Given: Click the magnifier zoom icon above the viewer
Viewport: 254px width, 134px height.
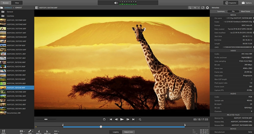Looking at the screenshot, I should (190, 8).
